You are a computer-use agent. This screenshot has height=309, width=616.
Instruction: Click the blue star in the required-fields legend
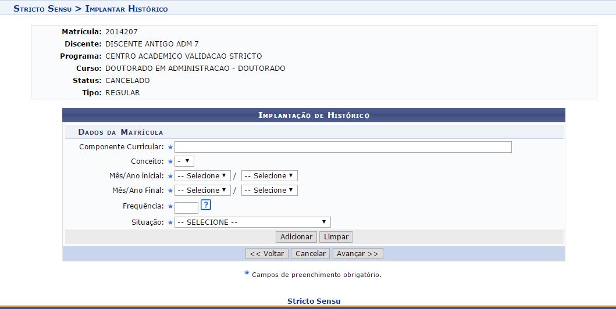tap(247, 273)
